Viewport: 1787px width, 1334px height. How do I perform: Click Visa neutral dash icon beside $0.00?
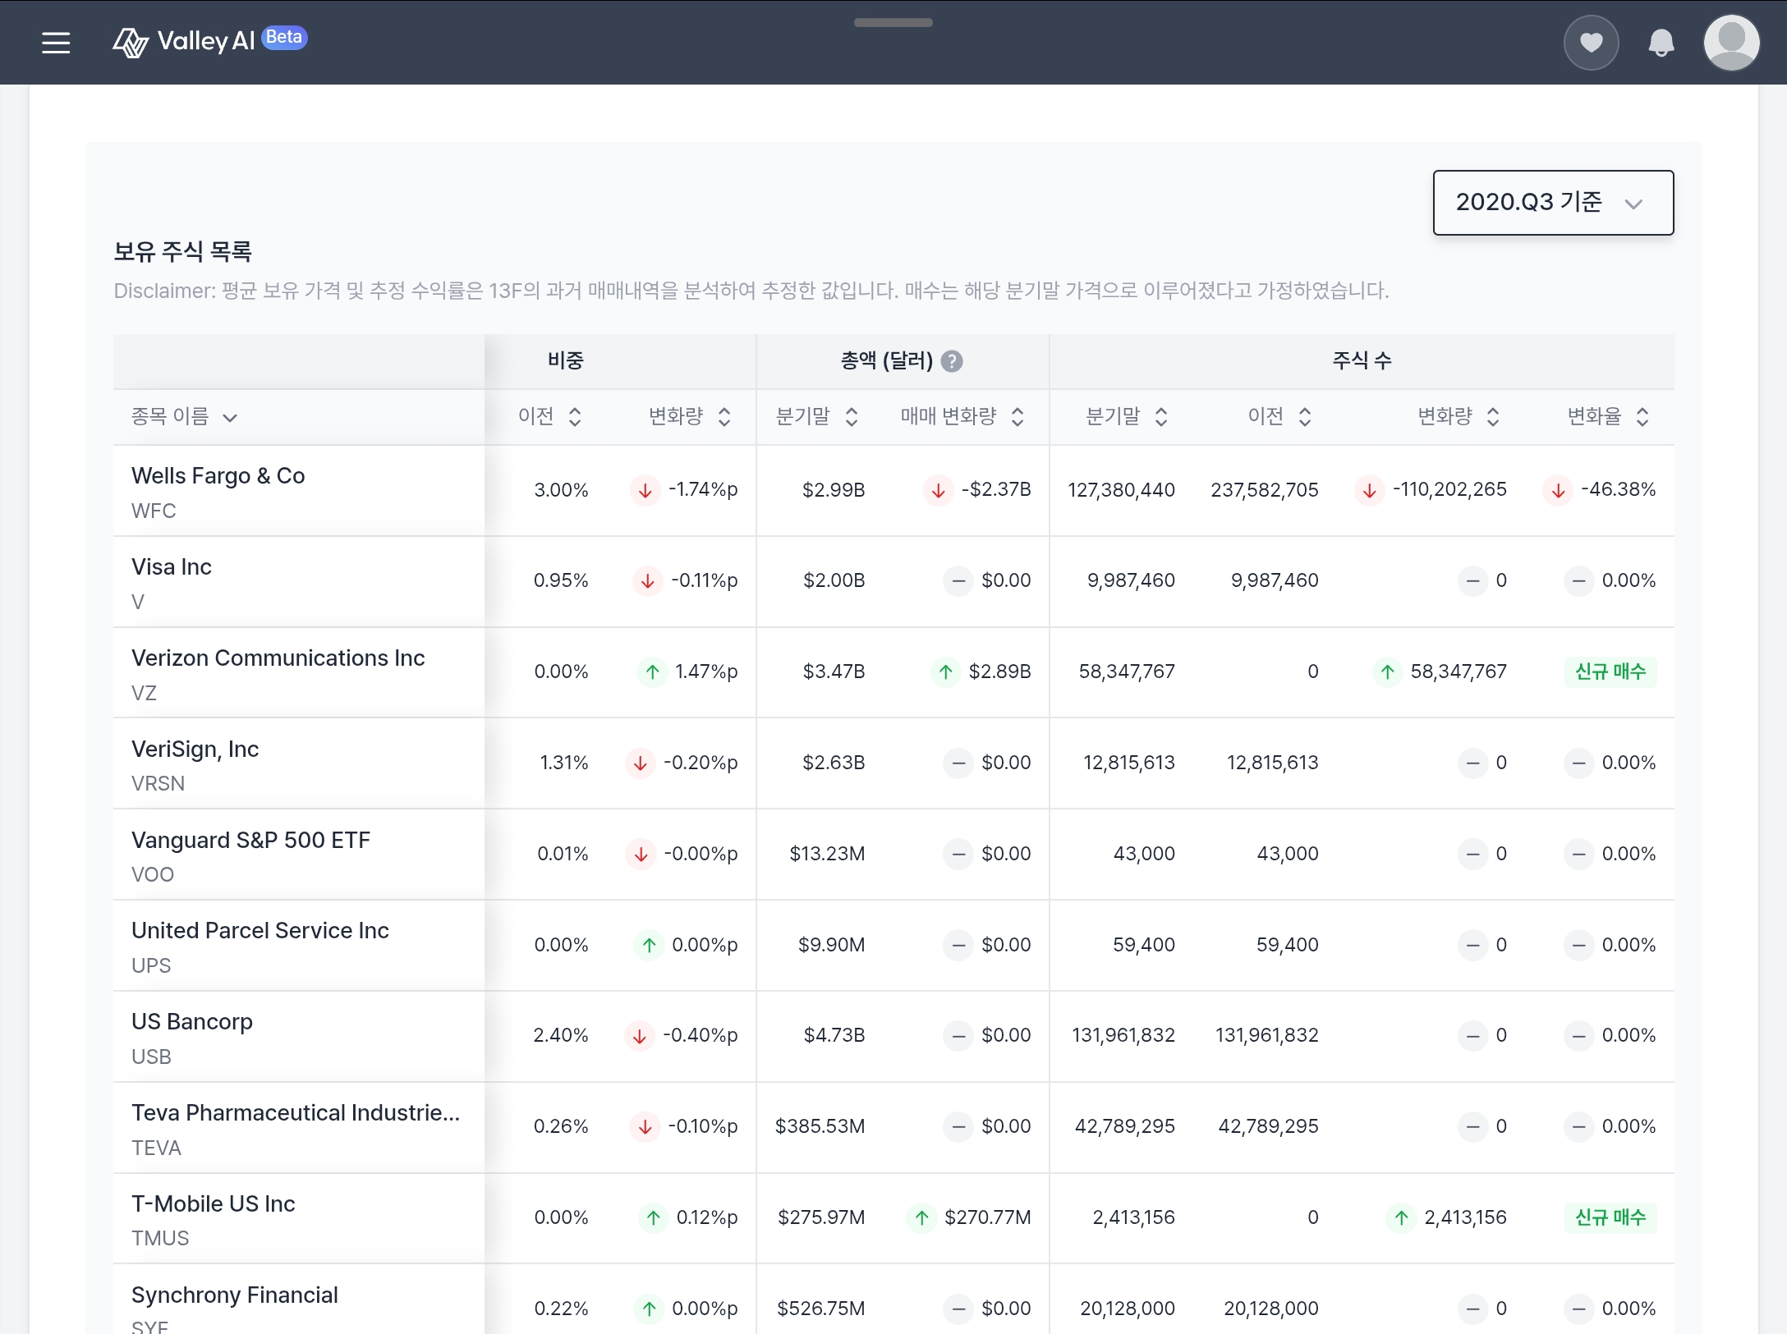tap(958, 581)
